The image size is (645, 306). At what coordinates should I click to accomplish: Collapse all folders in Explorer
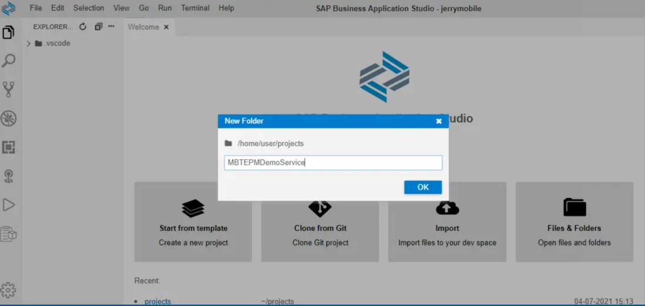click(x=98, y=27)
